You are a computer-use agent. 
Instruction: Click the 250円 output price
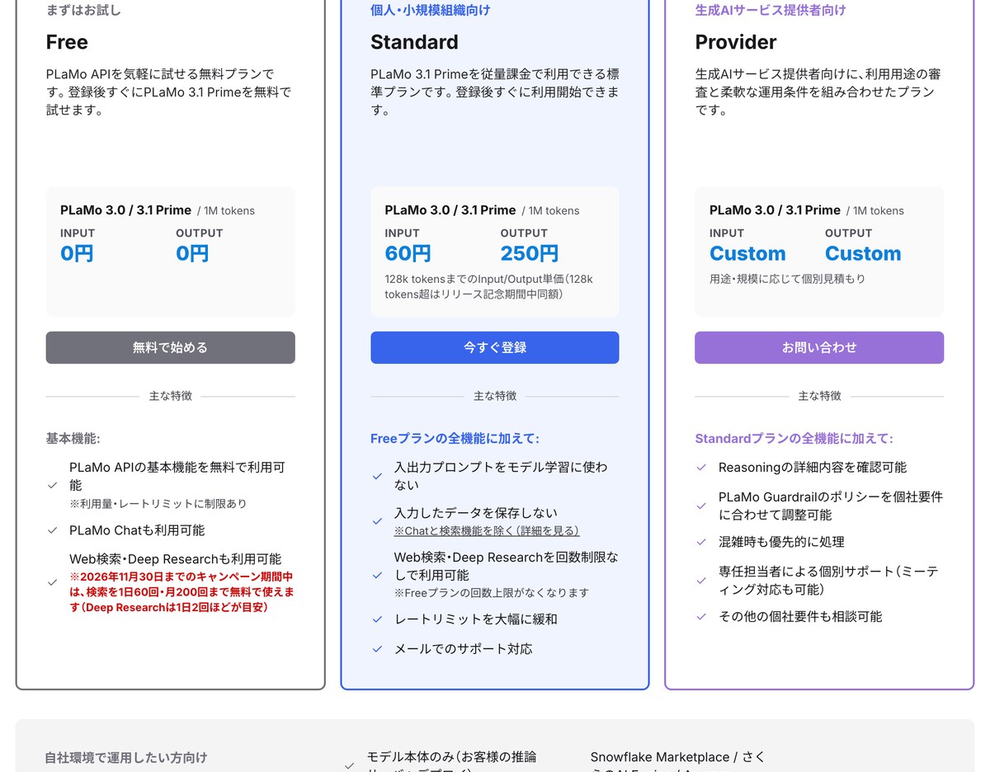[529, 253]
